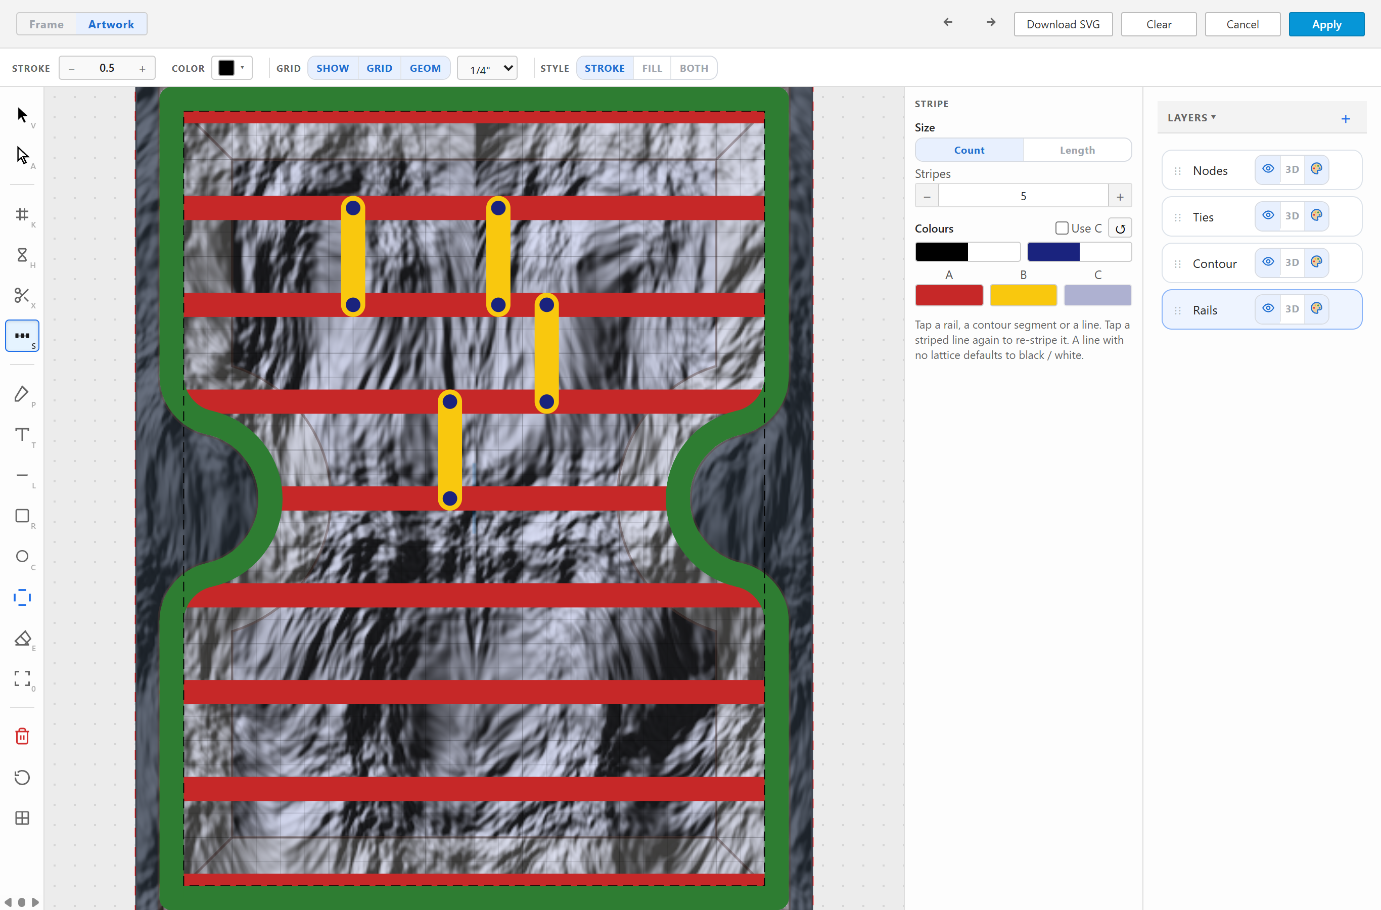Select the Selection arrow tool
Screen dimensions: 1381x910
coord(22,115)
